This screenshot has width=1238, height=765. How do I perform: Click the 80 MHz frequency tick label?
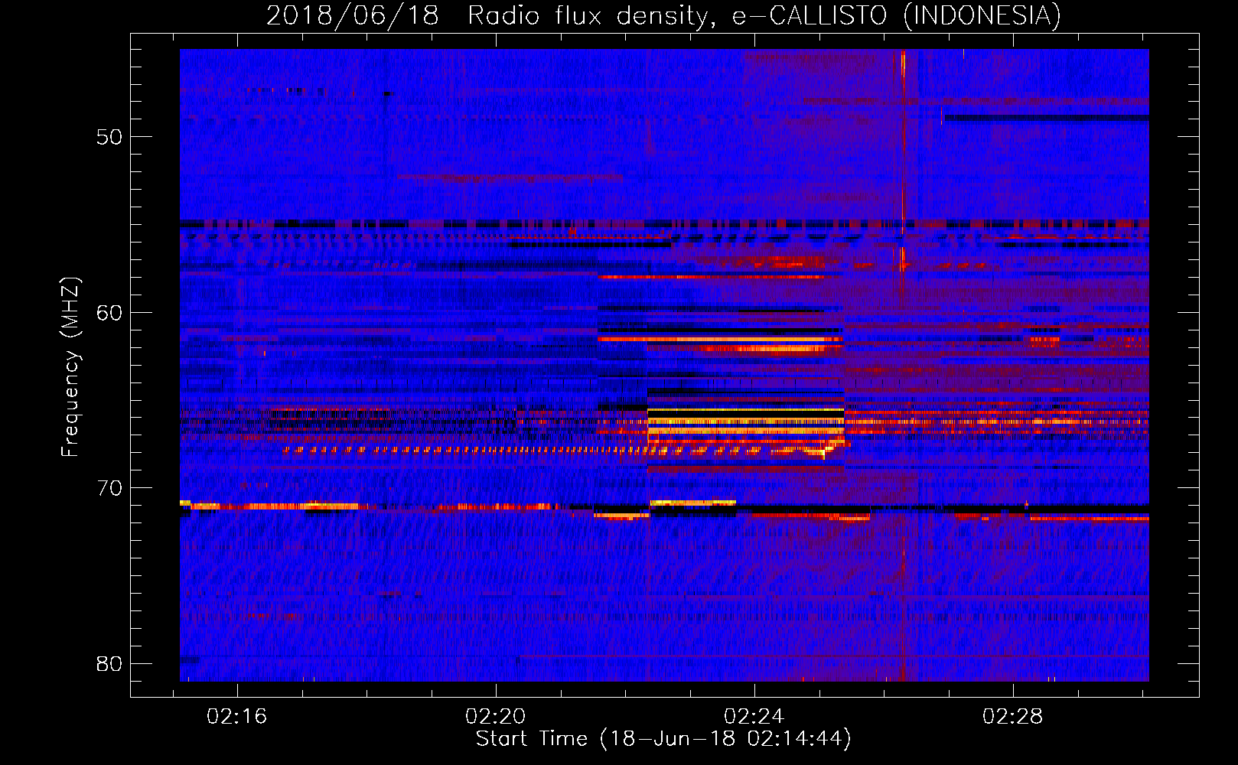[x=109, y=664]
